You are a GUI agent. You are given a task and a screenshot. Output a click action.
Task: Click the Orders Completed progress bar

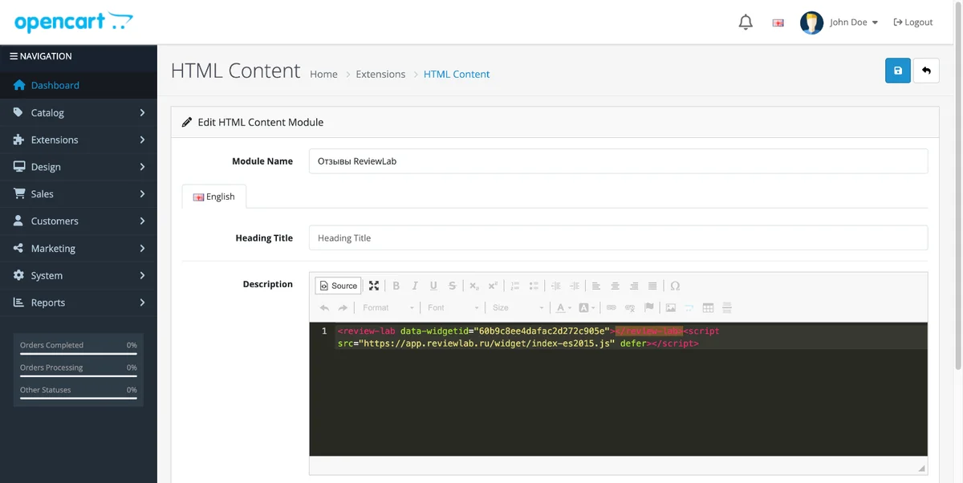click(x=79, y=353)
